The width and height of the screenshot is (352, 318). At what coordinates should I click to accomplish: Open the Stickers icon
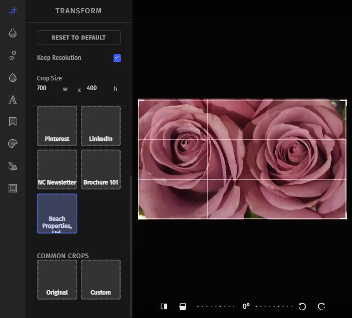click(x=13, y=144)
